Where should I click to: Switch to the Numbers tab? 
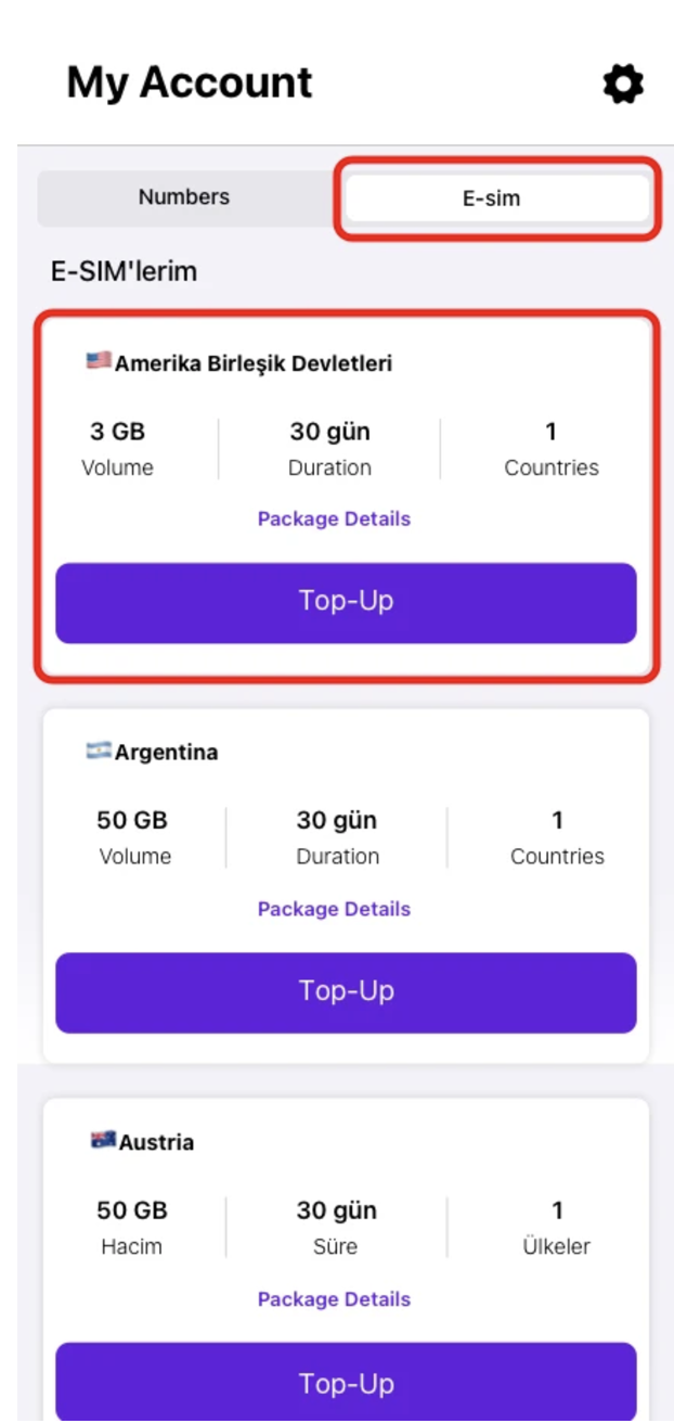(x=184, y=197)
